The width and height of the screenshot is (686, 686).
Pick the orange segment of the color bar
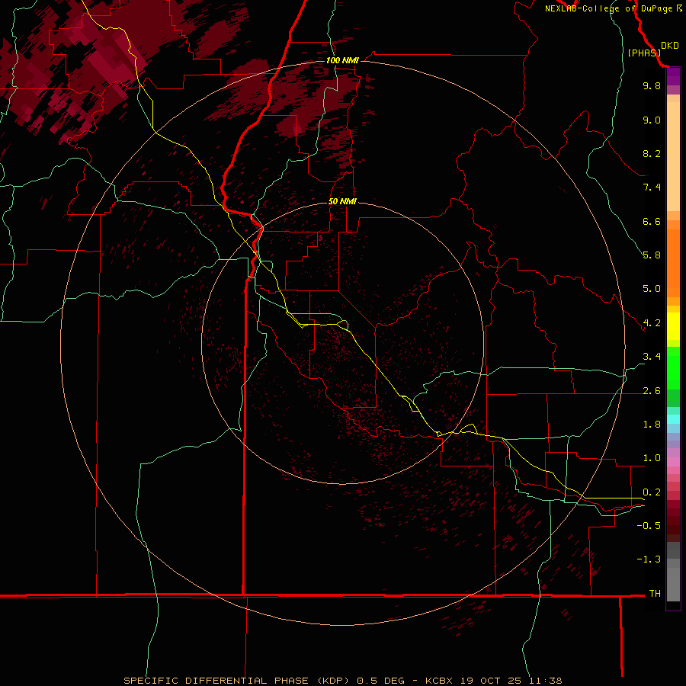[673, 264]
